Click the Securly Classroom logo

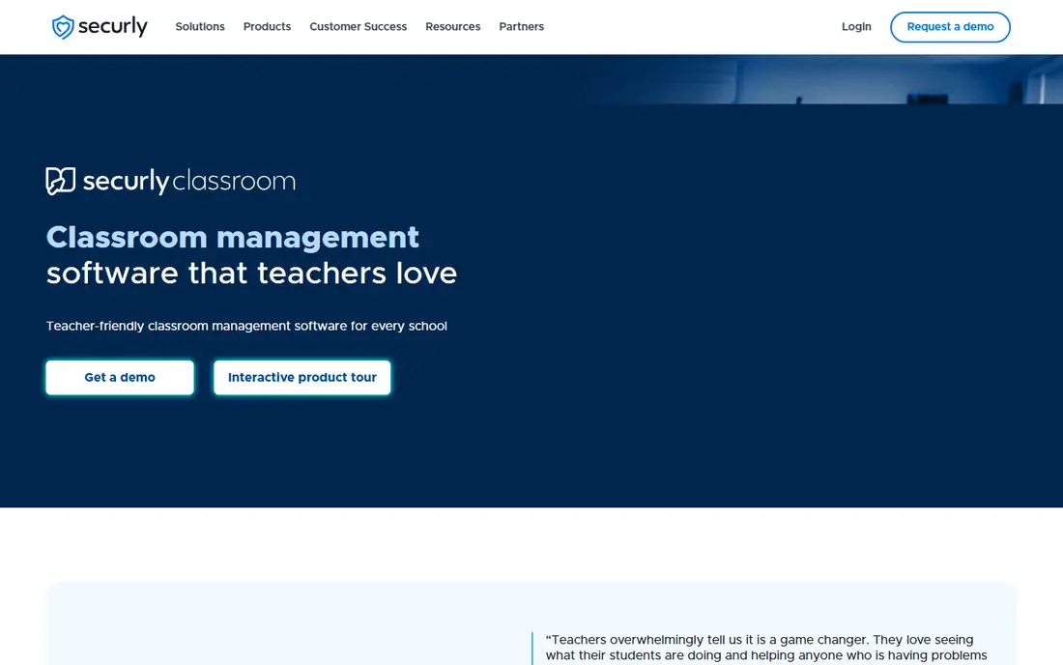[171, 181]
